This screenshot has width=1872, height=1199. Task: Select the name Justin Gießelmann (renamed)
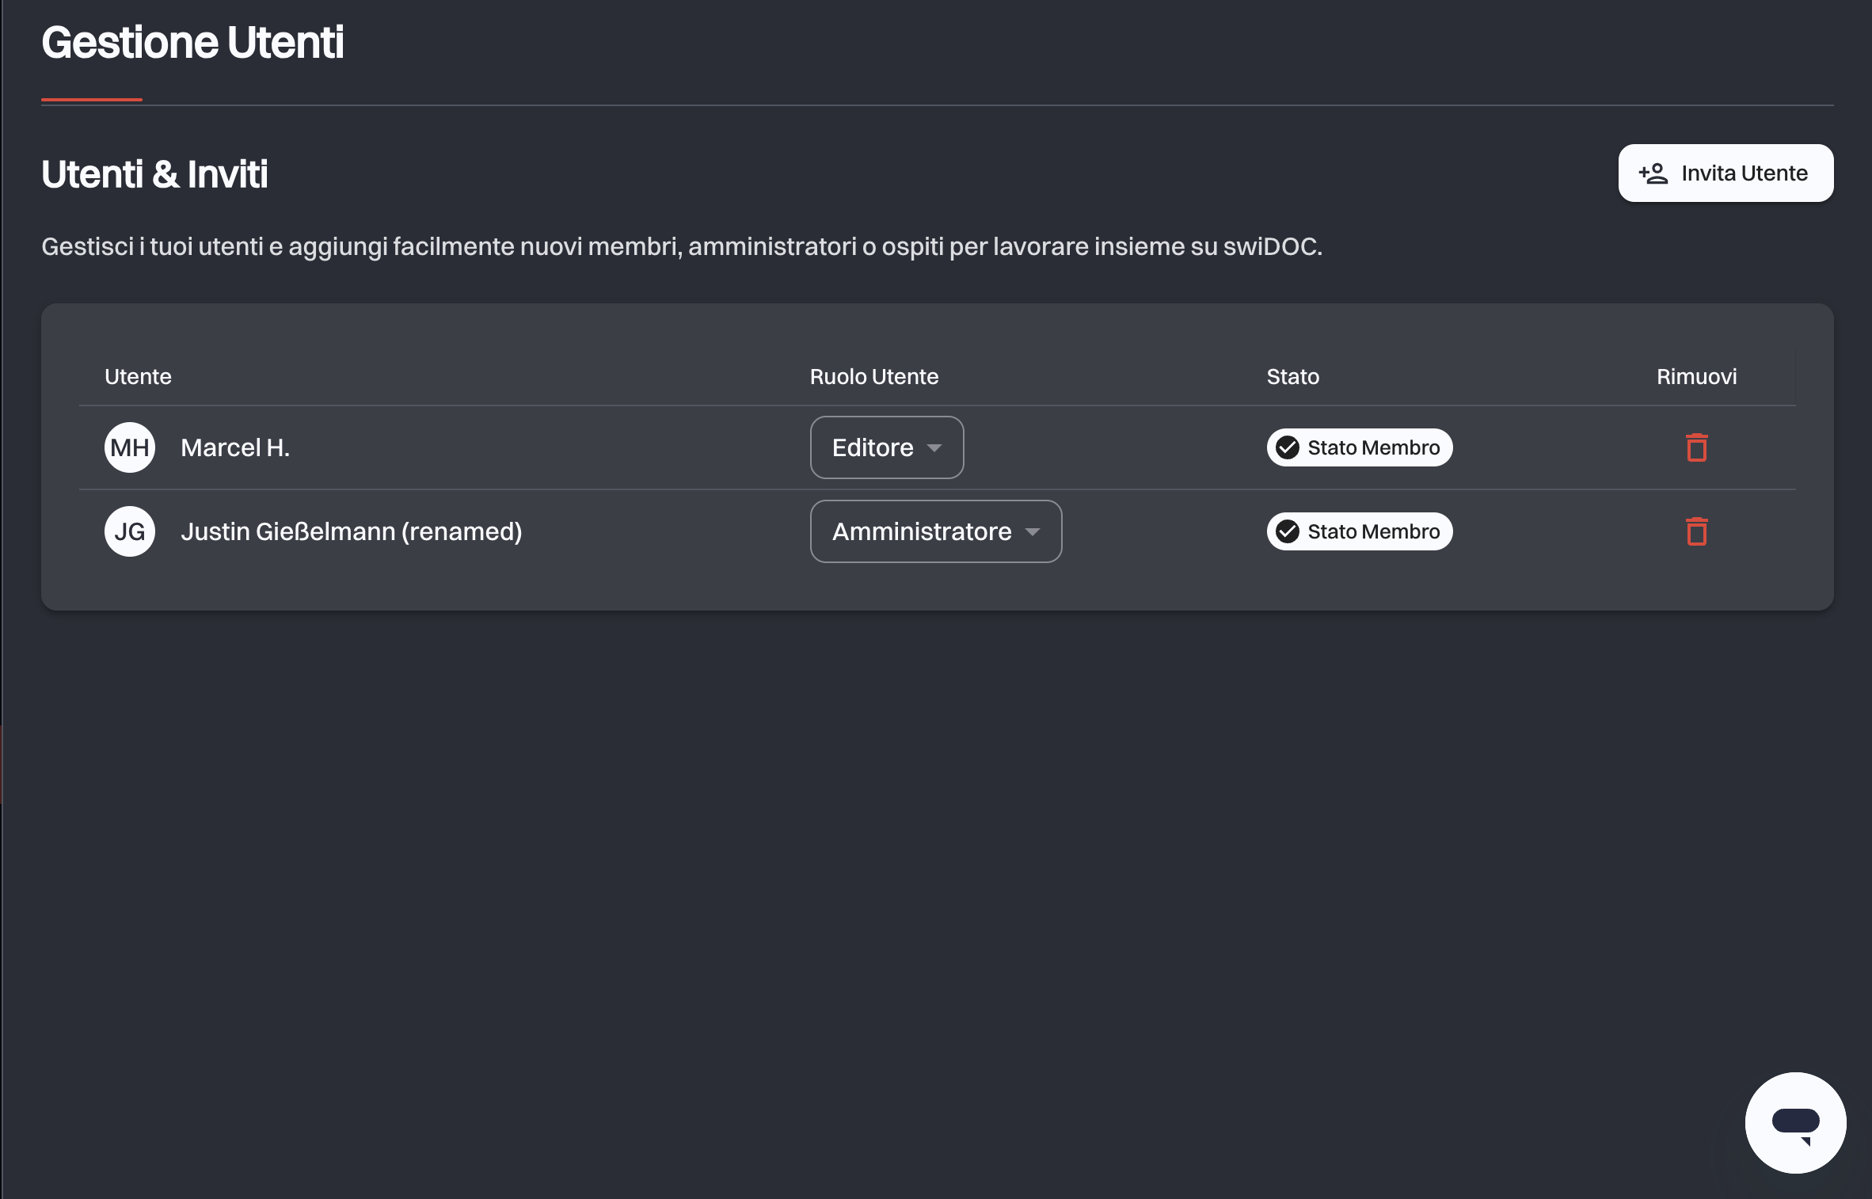coord(352,531)
